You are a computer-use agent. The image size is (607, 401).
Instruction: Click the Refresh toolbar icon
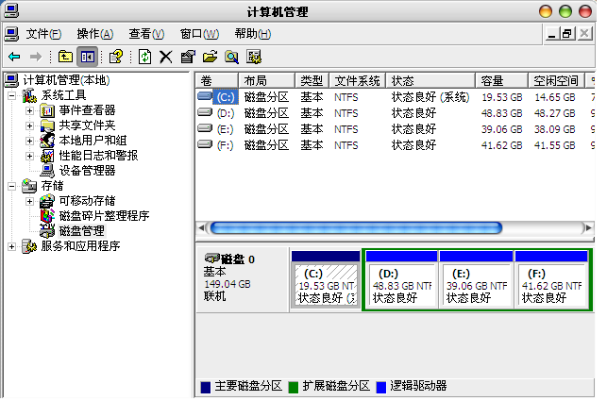click(x=145, y=57)
